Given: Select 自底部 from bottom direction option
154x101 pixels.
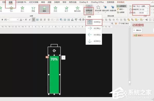Looking at the screenshot, I should pyautogui.click(x=94, y=22).
